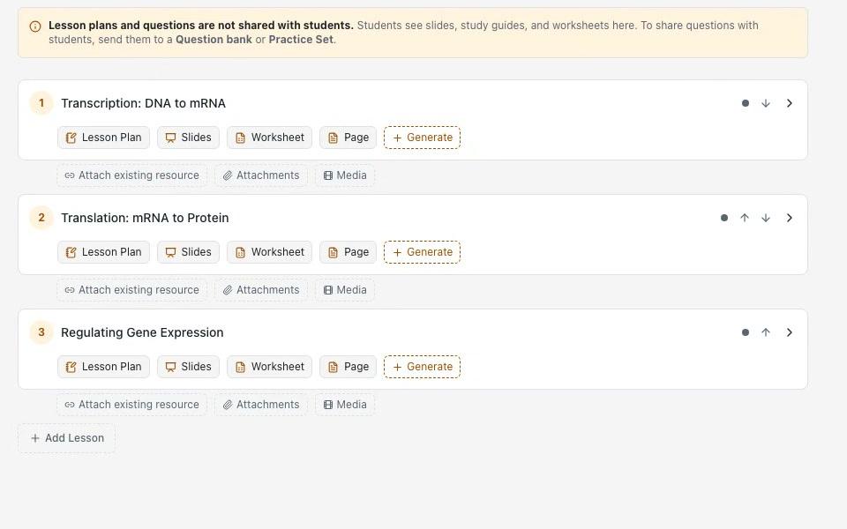Open Media under Translation lesson
This screenshot has height=529, width=847.
pyautogui.click(x=345, y=290)
